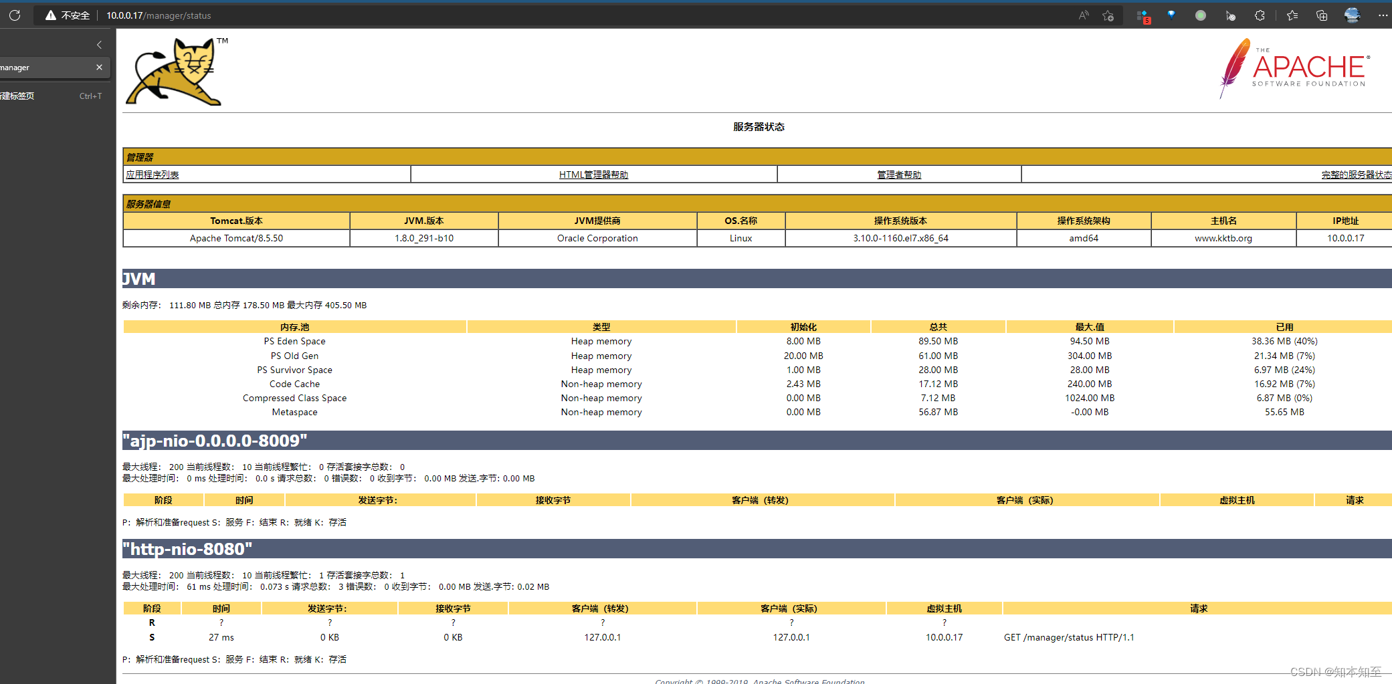Image resolution: width=1392 pixels, height=684 pixels.
Task: Reload the page with the refresh icon
Action: click(x=15, y=15)
